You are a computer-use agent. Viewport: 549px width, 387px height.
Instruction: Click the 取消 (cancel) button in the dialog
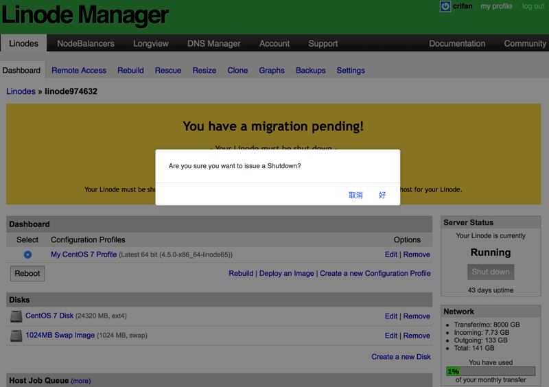(x=355, y=195)
